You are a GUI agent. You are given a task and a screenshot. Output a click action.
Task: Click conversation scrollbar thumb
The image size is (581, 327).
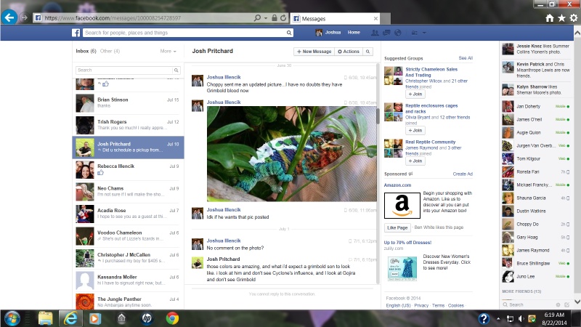[x=378, y=116]
